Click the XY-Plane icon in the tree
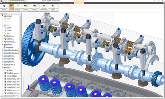Screen dimensions: 165x99 click(x=6, y=27)
